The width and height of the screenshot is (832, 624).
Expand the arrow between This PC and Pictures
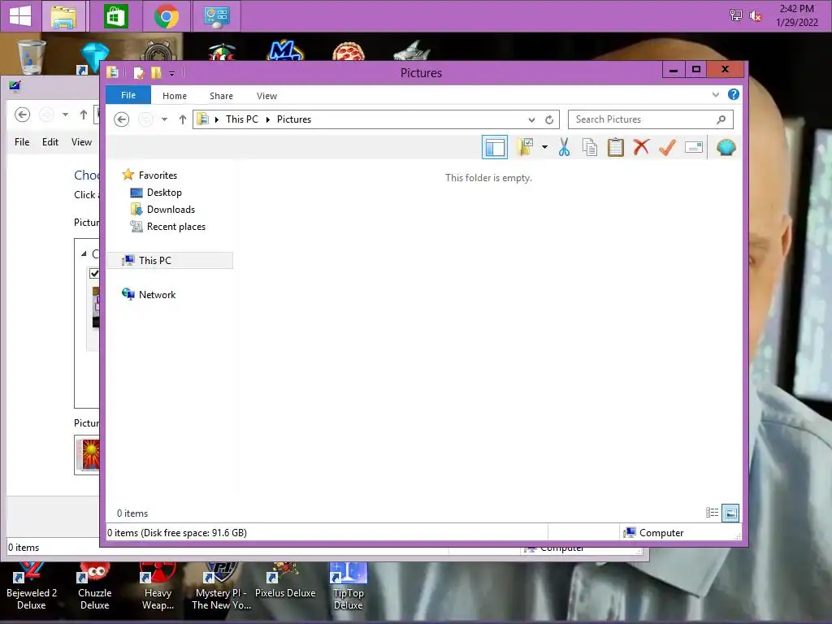(267, 119)
